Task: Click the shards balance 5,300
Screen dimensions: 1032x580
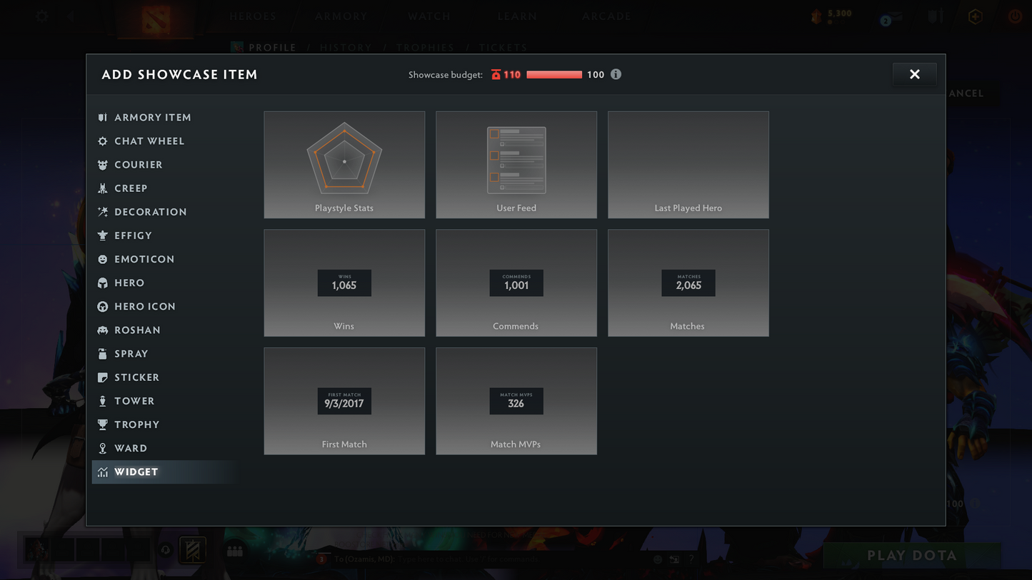Action: pos(839,14)
